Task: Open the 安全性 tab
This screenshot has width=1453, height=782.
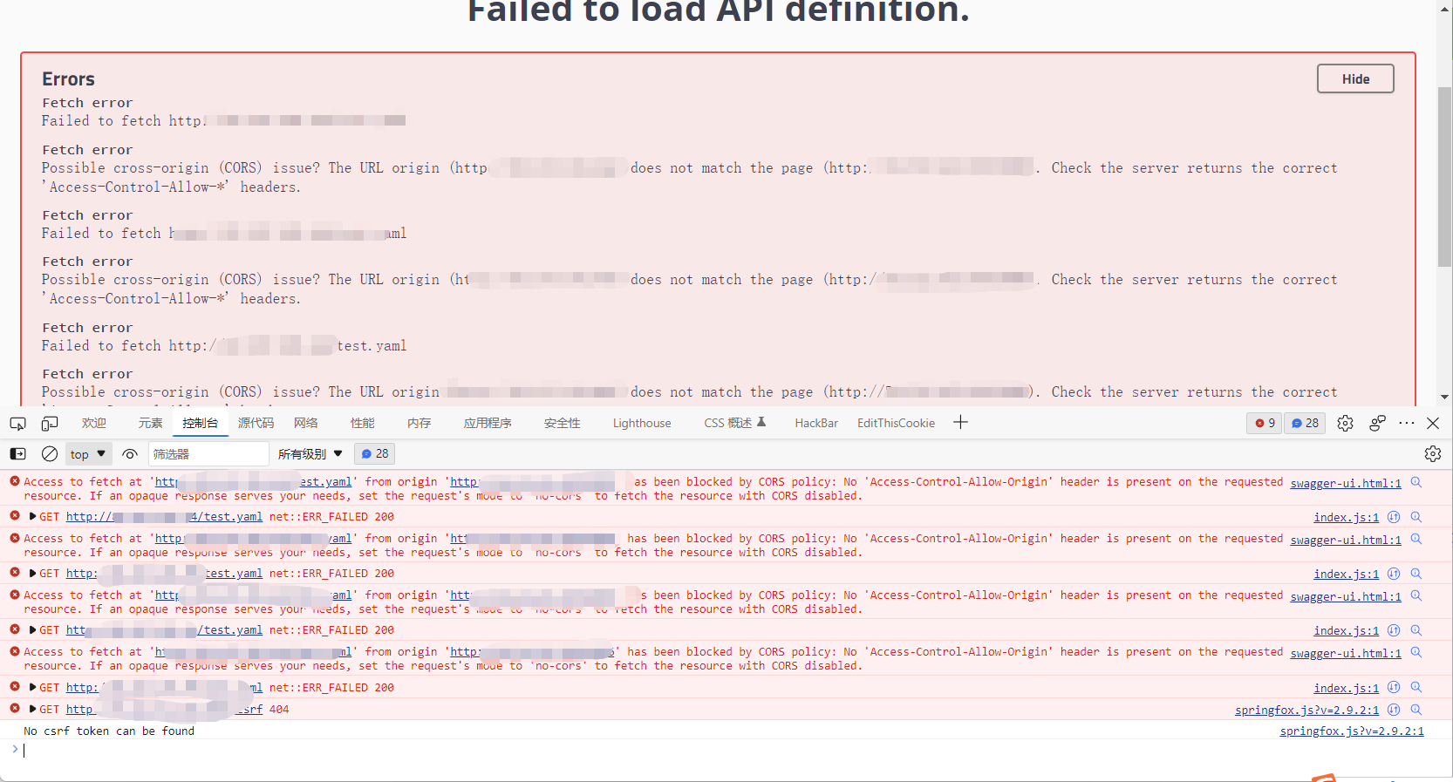Action: pyautogui.click(x=563, y=423)
